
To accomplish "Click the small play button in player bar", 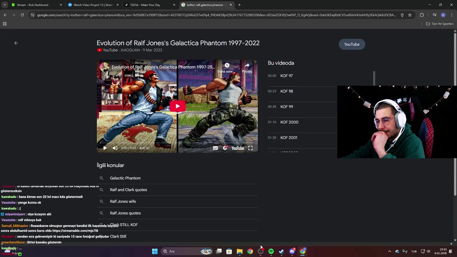I will 105,148.
